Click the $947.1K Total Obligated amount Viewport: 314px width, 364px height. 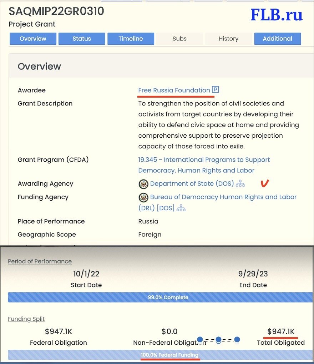[281, 331]
